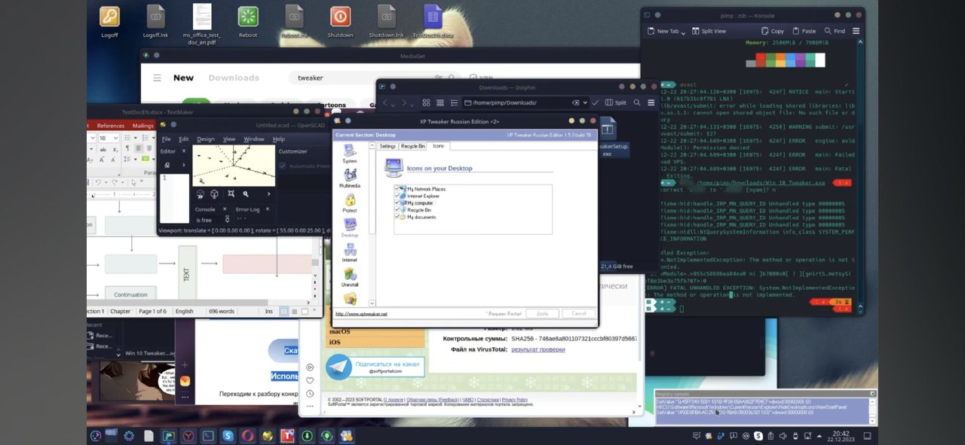Open the green Reboot desktop icon
The image size is (965, 445).
point(247,22)
